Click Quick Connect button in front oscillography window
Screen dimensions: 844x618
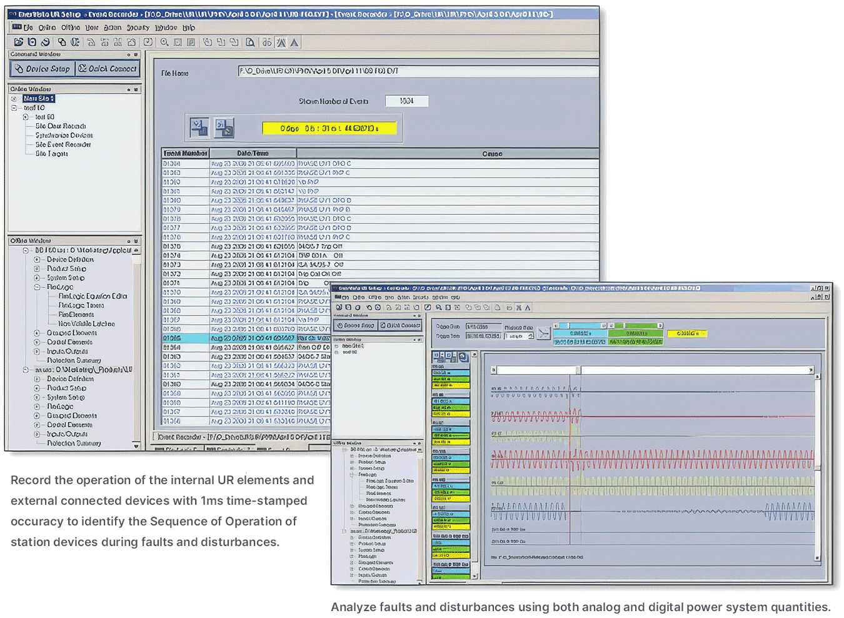pos(400,325)
